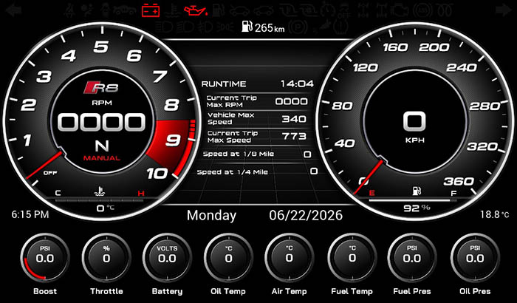Tap the dim airbag warning icon

(x=86, y=10)
